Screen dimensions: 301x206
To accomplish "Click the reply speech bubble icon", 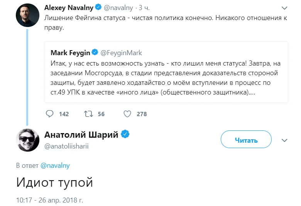I will coord(49,114).
